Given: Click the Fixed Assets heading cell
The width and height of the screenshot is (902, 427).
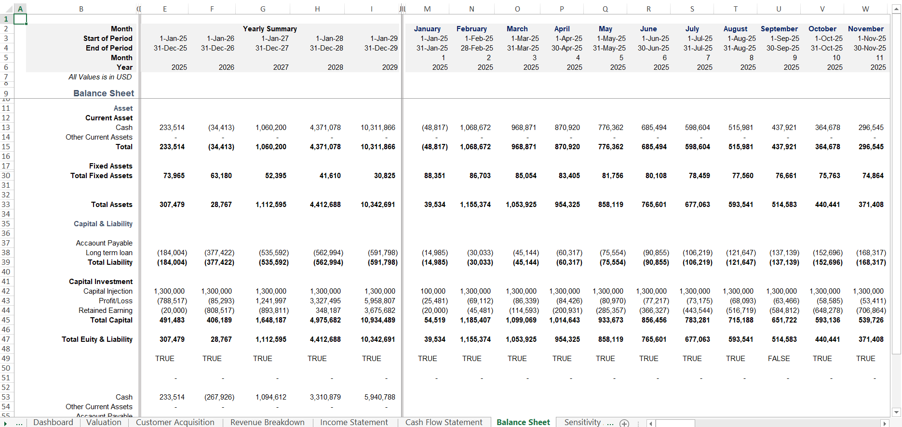Looking at the screenshot, I should point(111,166).
